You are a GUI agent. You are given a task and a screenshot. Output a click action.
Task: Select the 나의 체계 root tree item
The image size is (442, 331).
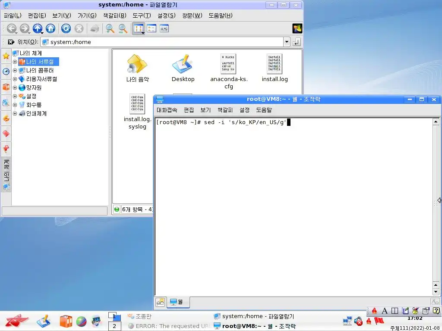[x=27, y=53]
